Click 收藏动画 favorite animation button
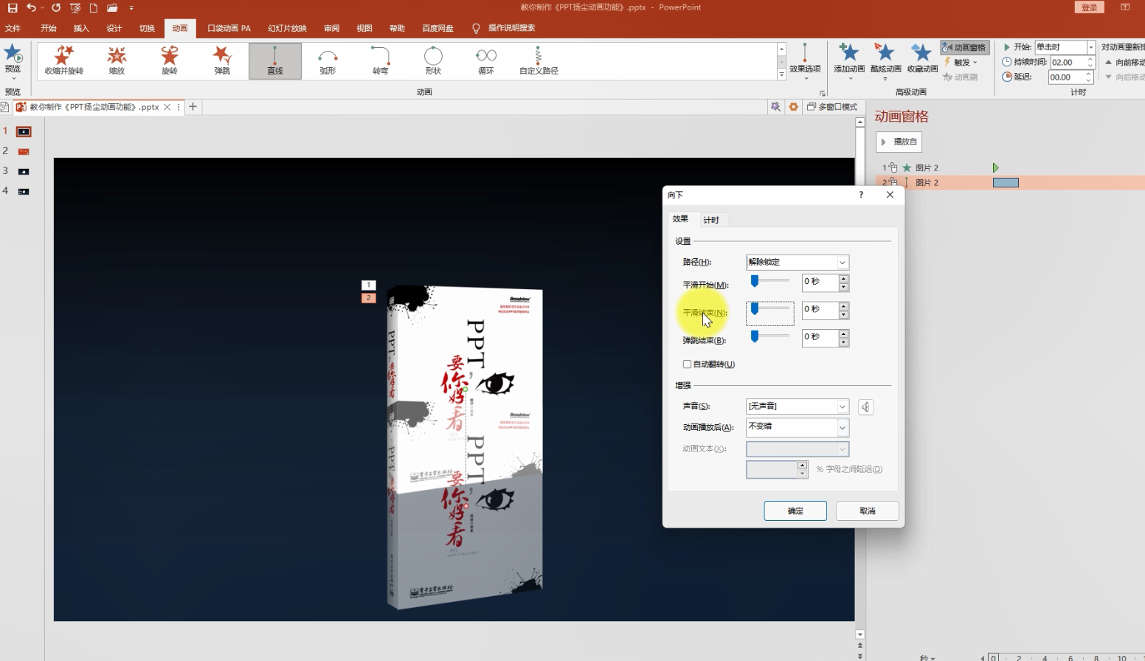The width and height of the screenshot is (1145, 661). tap(922, 59)
